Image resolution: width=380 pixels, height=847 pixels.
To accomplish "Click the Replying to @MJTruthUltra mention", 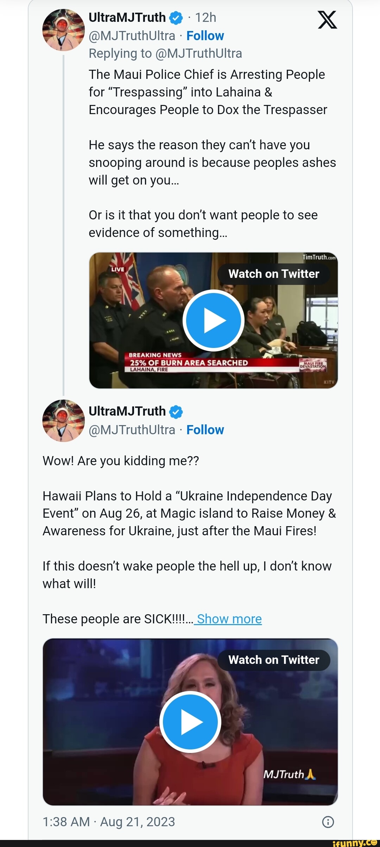I will pos(198,54).
